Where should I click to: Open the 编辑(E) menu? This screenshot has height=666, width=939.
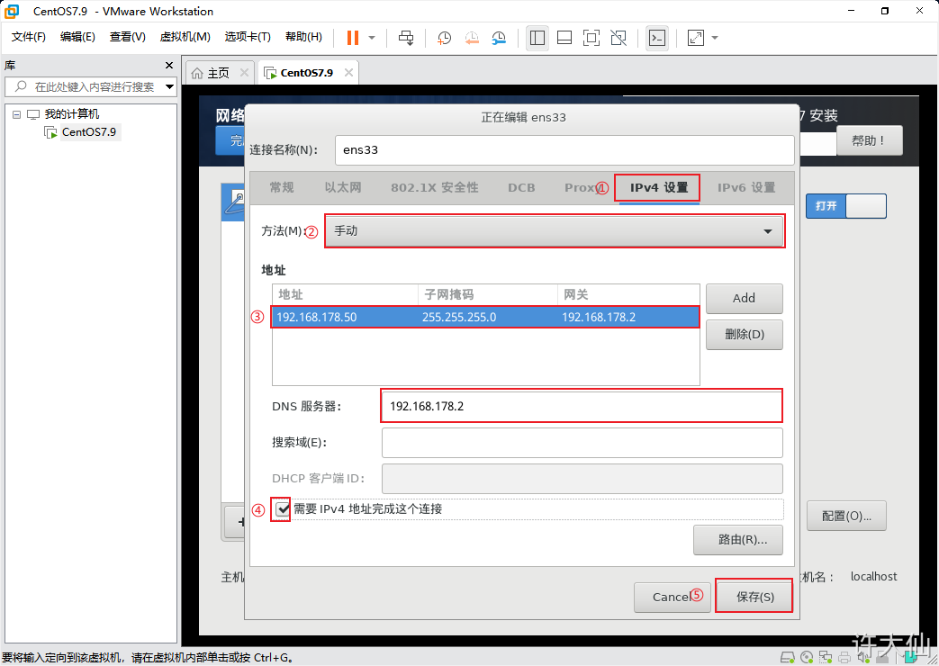(77, 37)
